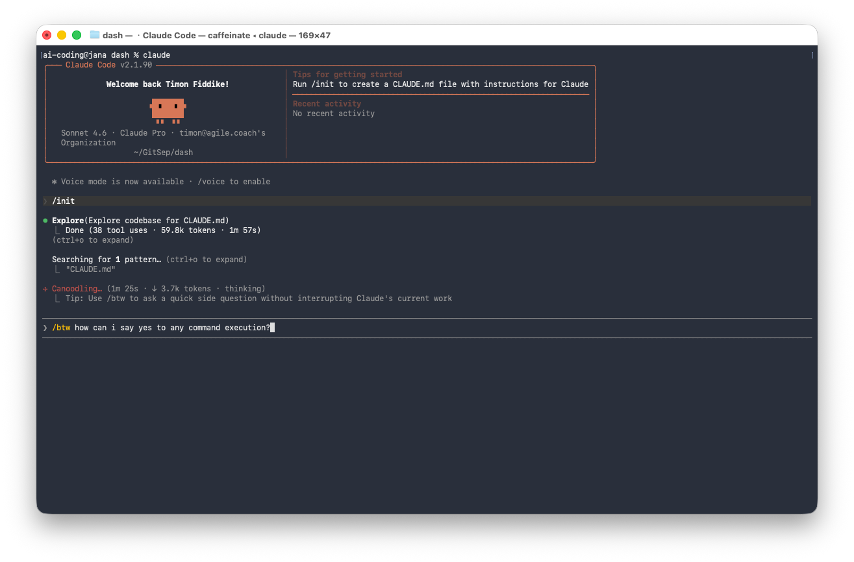Viewport: 854px width, 562px height.
Task: Expand the Explore result via the ctrl+o hint
Action: [x=93, y=240]
